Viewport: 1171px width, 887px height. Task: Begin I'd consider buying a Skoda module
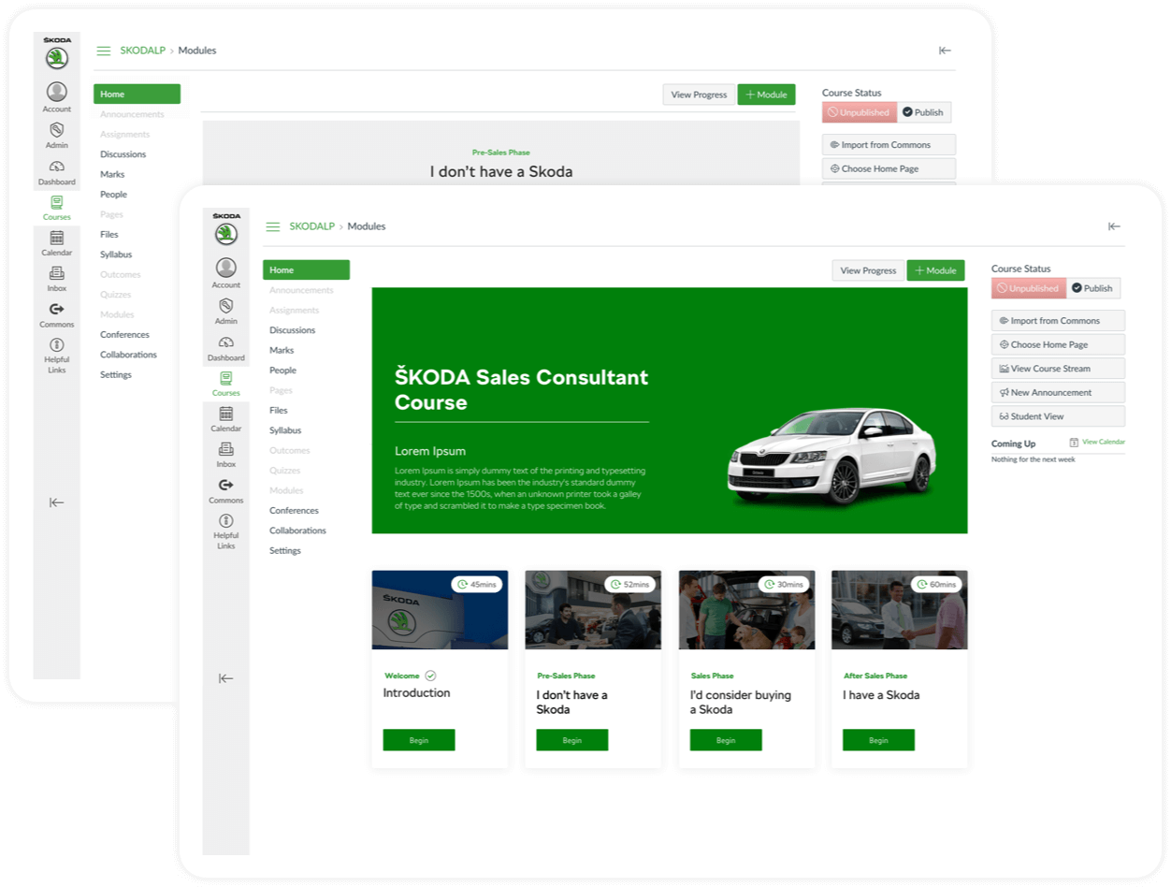(x=726, y=740)
